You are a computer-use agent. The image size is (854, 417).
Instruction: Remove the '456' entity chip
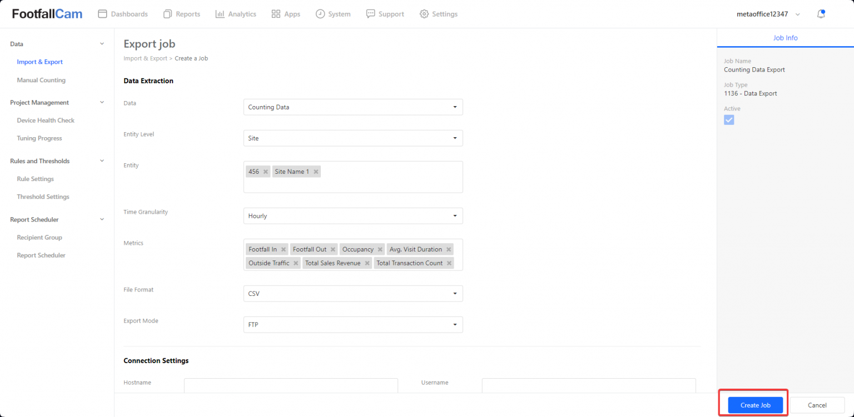[x=266, y=172]
